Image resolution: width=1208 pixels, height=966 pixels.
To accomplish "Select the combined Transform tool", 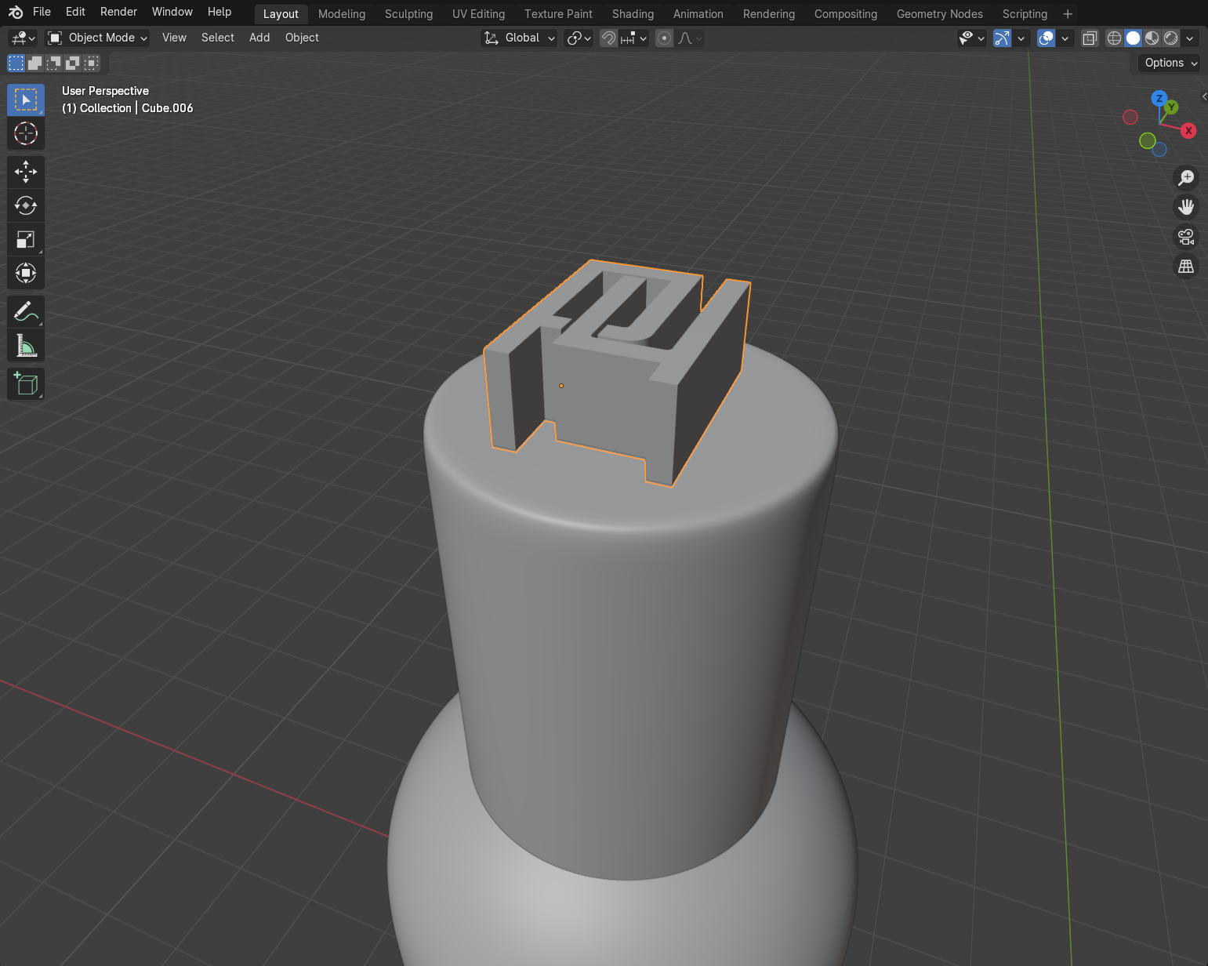I will (x=26, y=273).
